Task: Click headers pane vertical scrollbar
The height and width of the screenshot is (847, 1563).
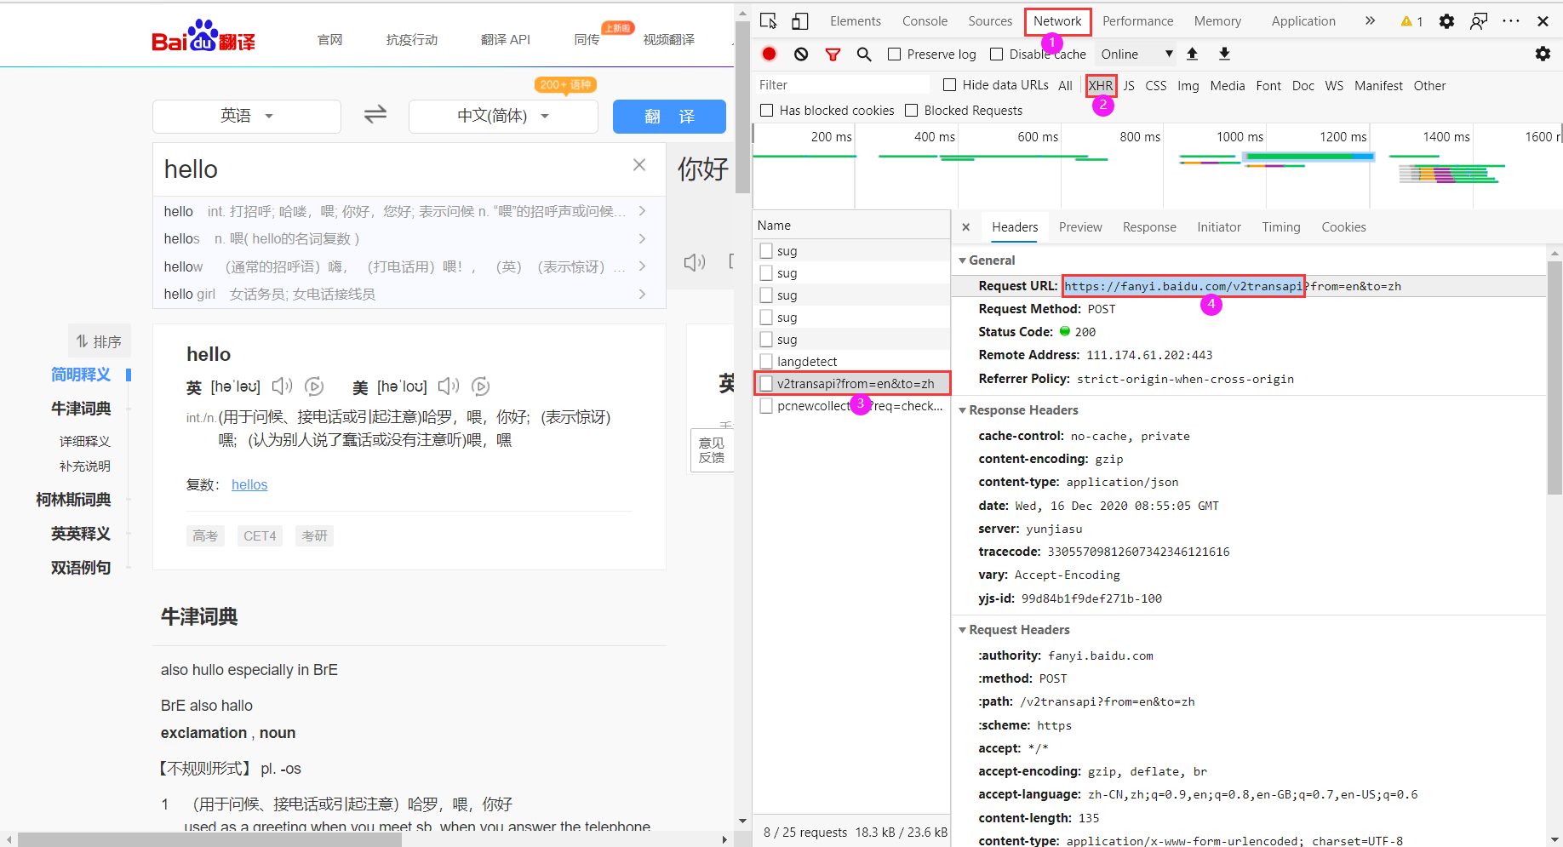Action: 1554,379
